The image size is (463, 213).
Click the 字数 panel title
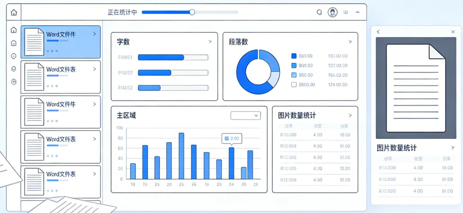[x=123, y=42]
